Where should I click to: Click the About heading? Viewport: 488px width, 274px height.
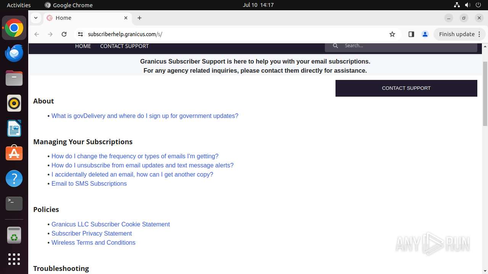[43, 101]
